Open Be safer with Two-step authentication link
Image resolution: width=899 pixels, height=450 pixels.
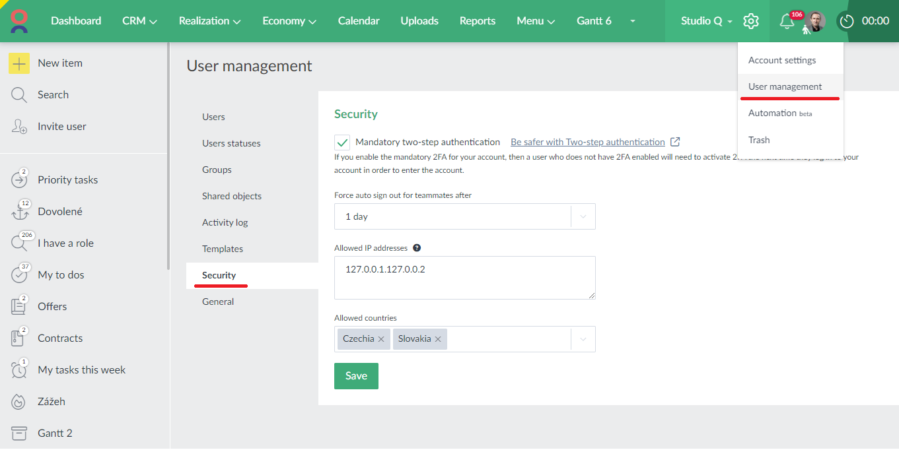[587, 142]
